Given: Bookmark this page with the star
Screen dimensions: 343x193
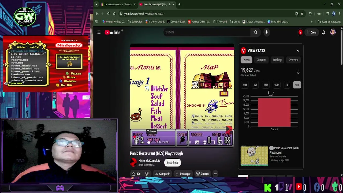Looking at the screenshot, I should 302,14.
